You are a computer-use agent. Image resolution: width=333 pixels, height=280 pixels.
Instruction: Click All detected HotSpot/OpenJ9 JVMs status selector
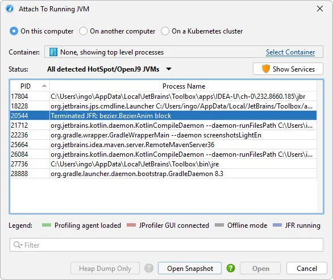109,69
